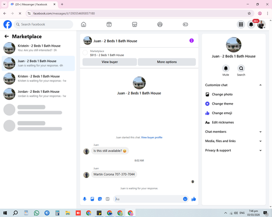Open a new browser tab
The height and width of the screenshot is (217, 272).
coord(62,4)
